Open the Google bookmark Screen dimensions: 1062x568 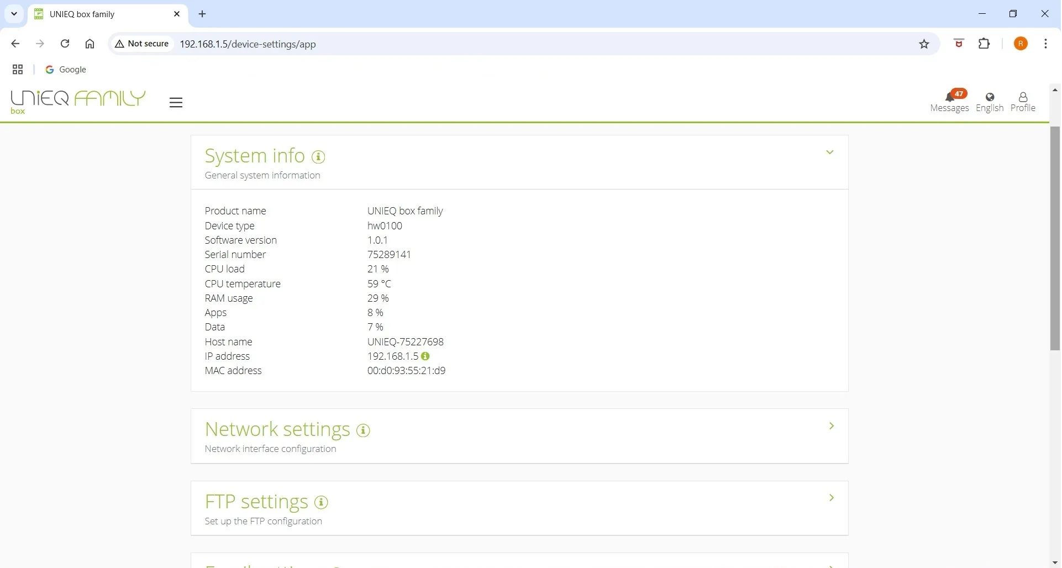[x=66, y=70]
